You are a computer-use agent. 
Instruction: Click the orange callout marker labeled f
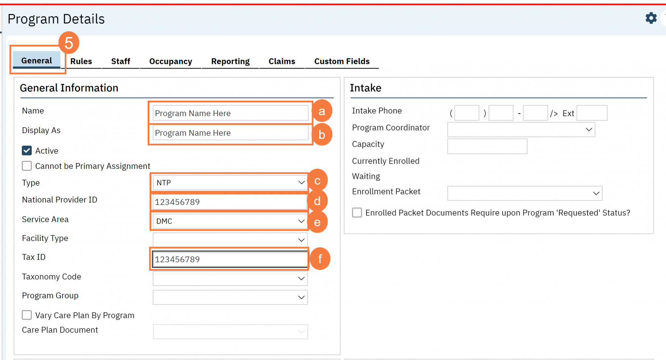click(x=320, y=259)
